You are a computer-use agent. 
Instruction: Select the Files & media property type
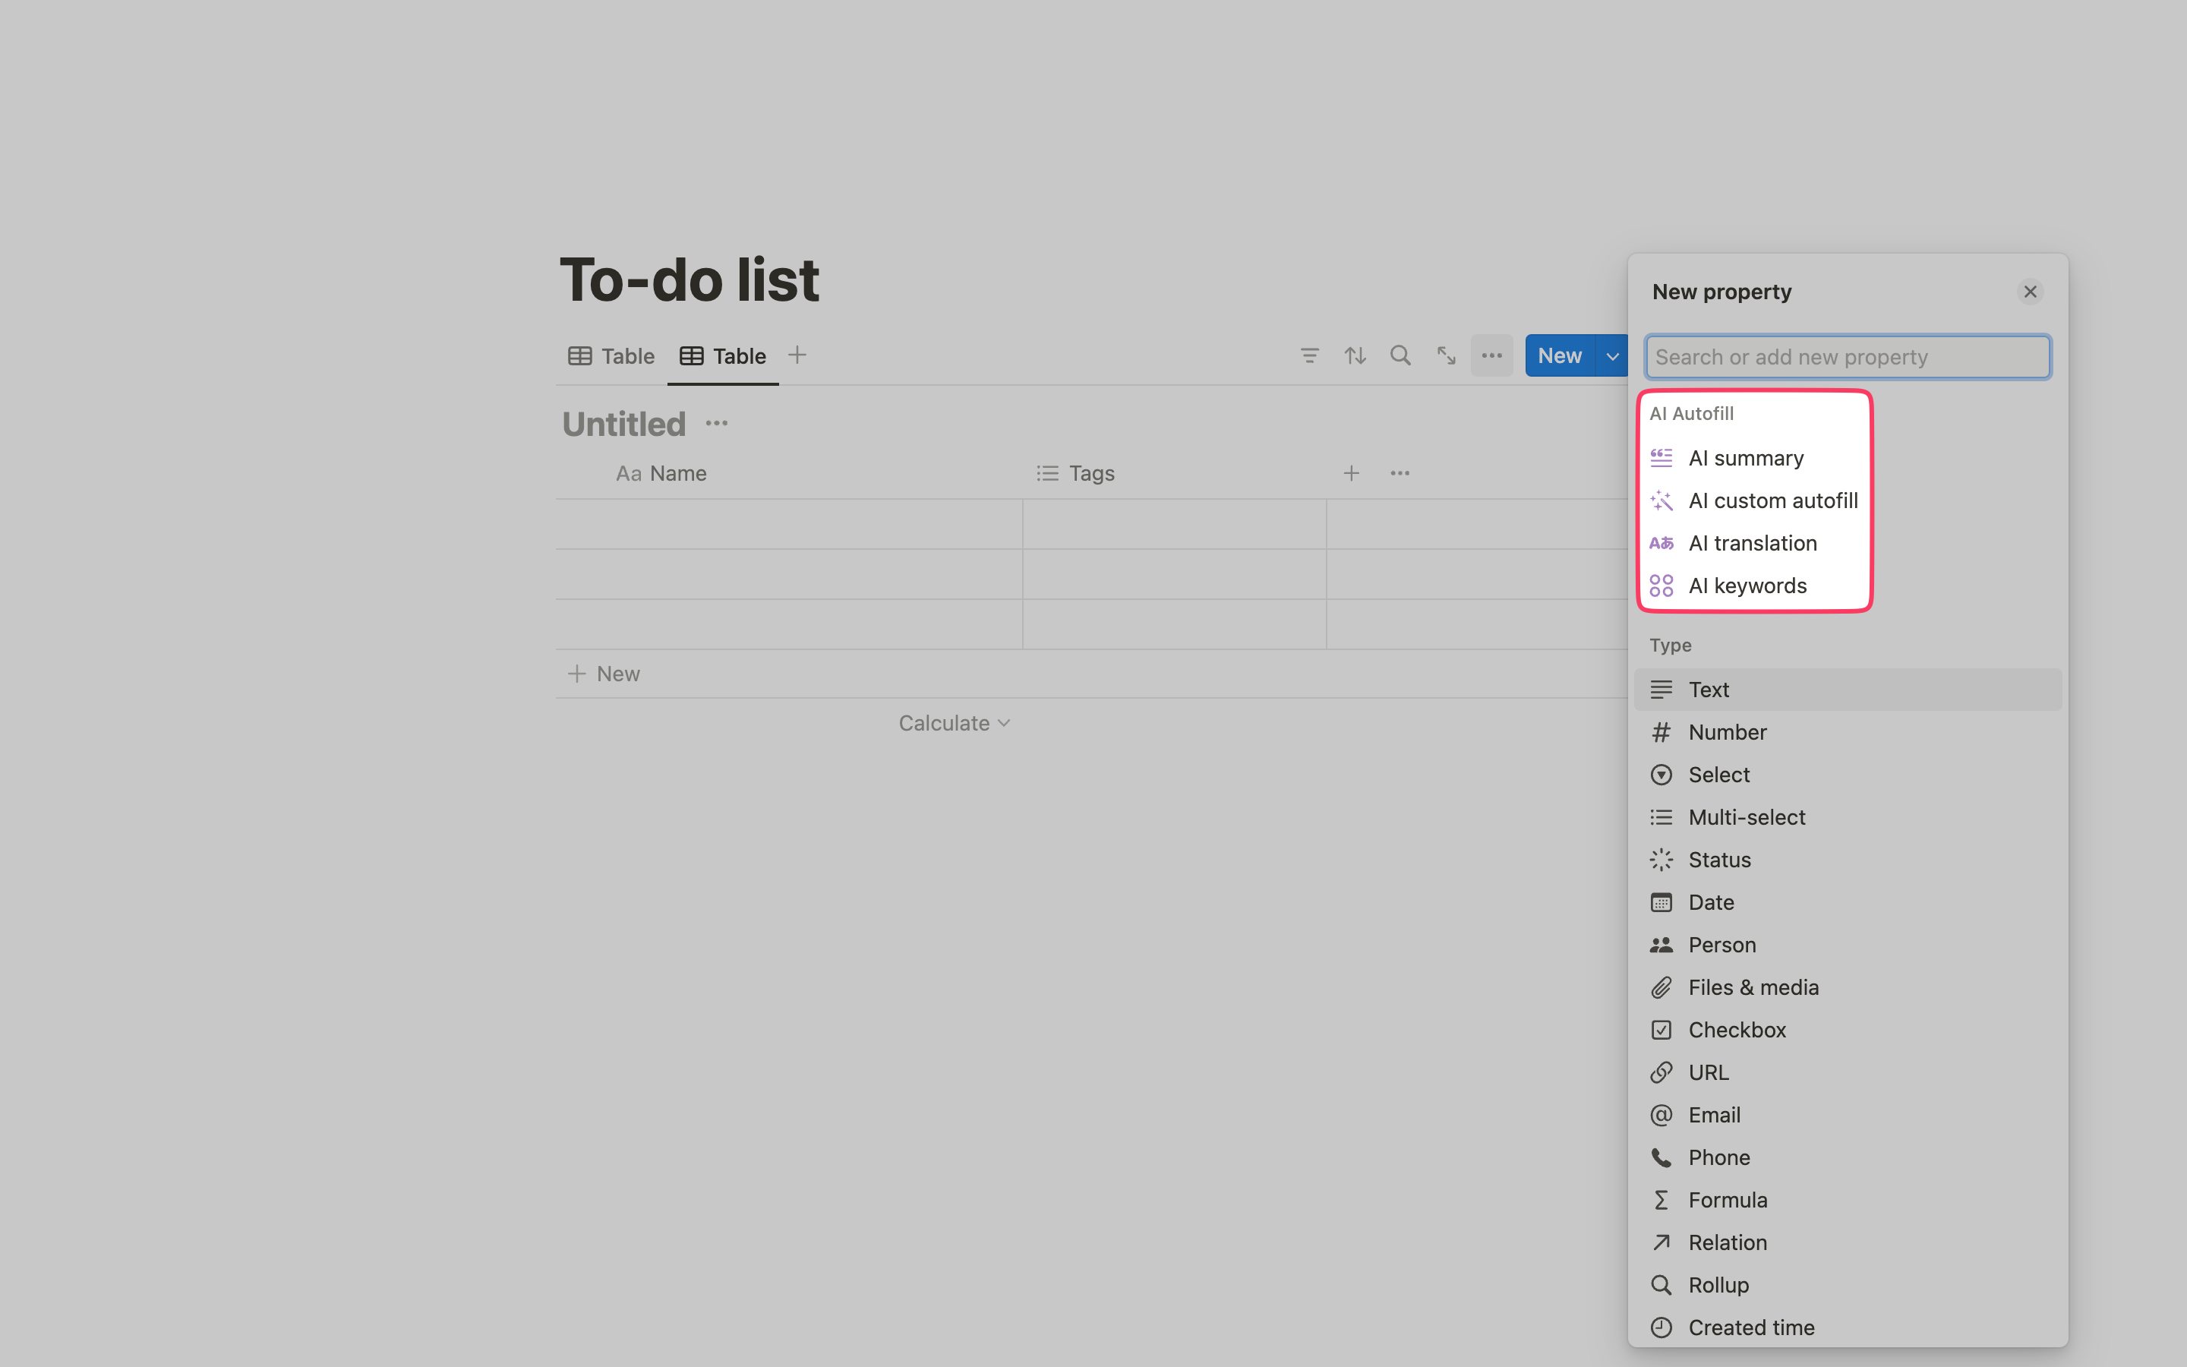click(1848, 987)
